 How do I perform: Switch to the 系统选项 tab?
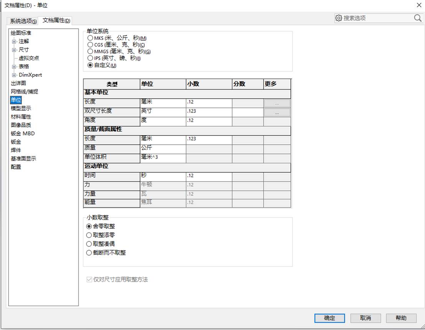coord(23,21)
